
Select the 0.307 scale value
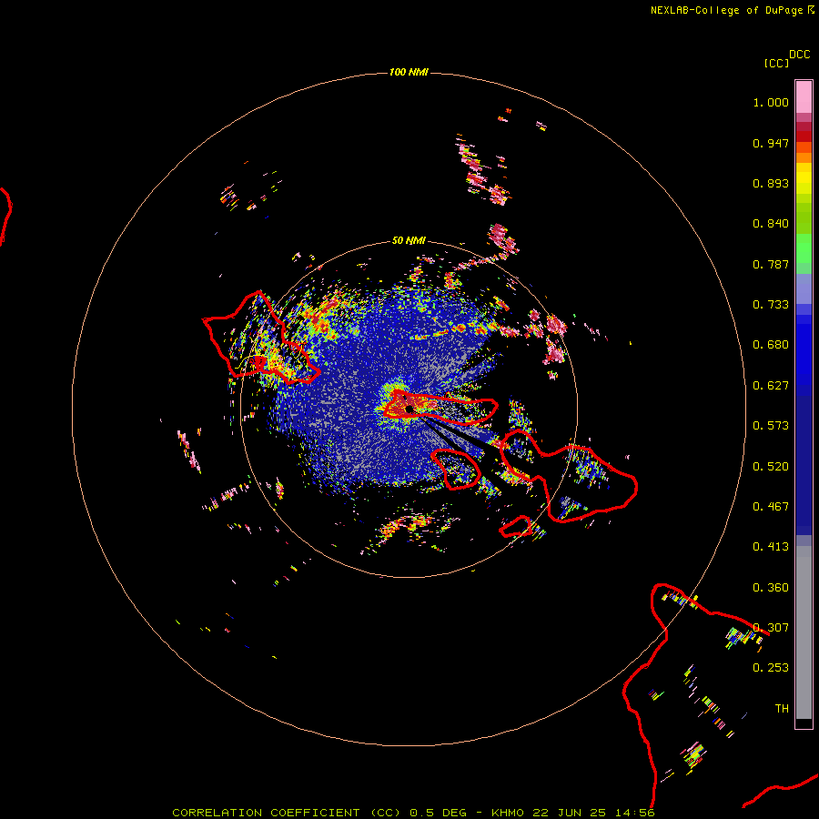(x=771, y=628)
